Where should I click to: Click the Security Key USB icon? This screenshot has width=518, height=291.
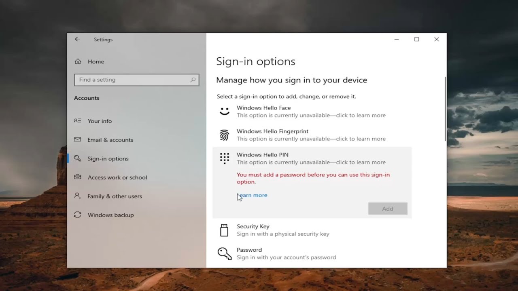tap(224, 230)
